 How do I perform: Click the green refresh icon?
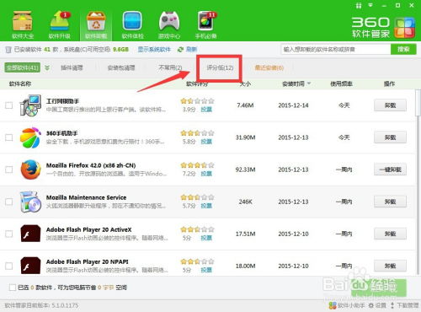180,50
